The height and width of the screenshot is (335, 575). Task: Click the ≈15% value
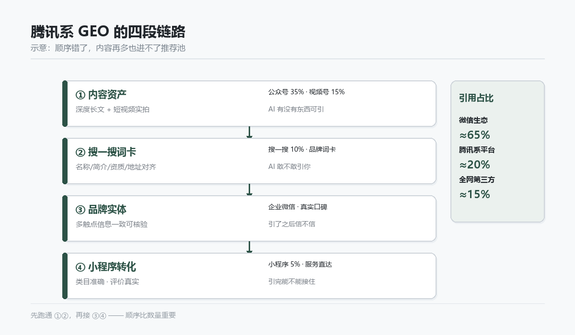coord(474,194)
